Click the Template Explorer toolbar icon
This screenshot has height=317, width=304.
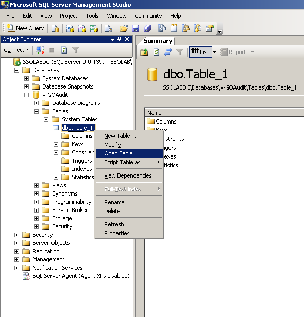[197, 28]
